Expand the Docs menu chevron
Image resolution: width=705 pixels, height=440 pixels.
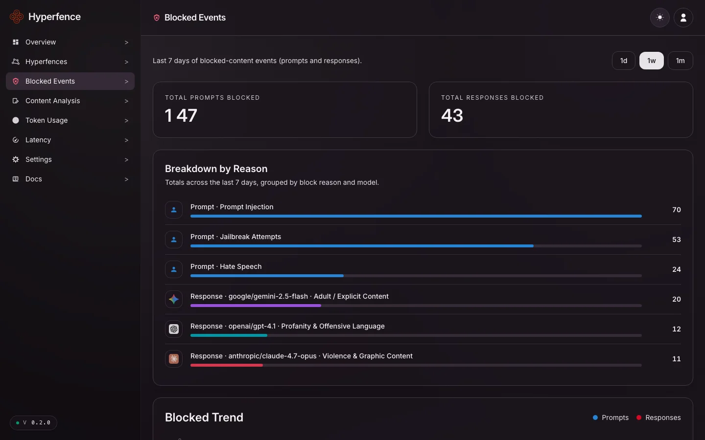pyautogui.click(x=126, y=179)
